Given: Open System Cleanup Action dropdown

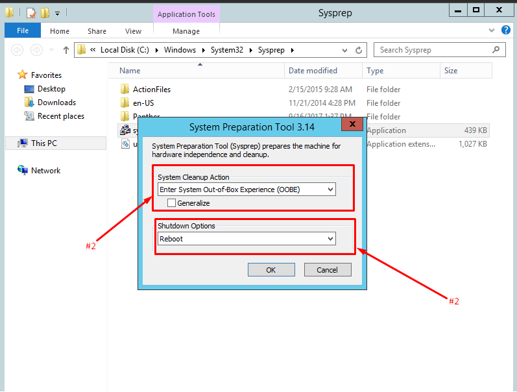Looking at the screenshot, I should click(246, 190).
